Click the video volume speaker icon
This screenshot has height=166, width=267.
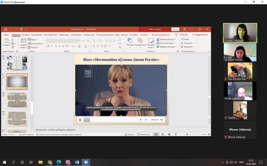(163, 120)
